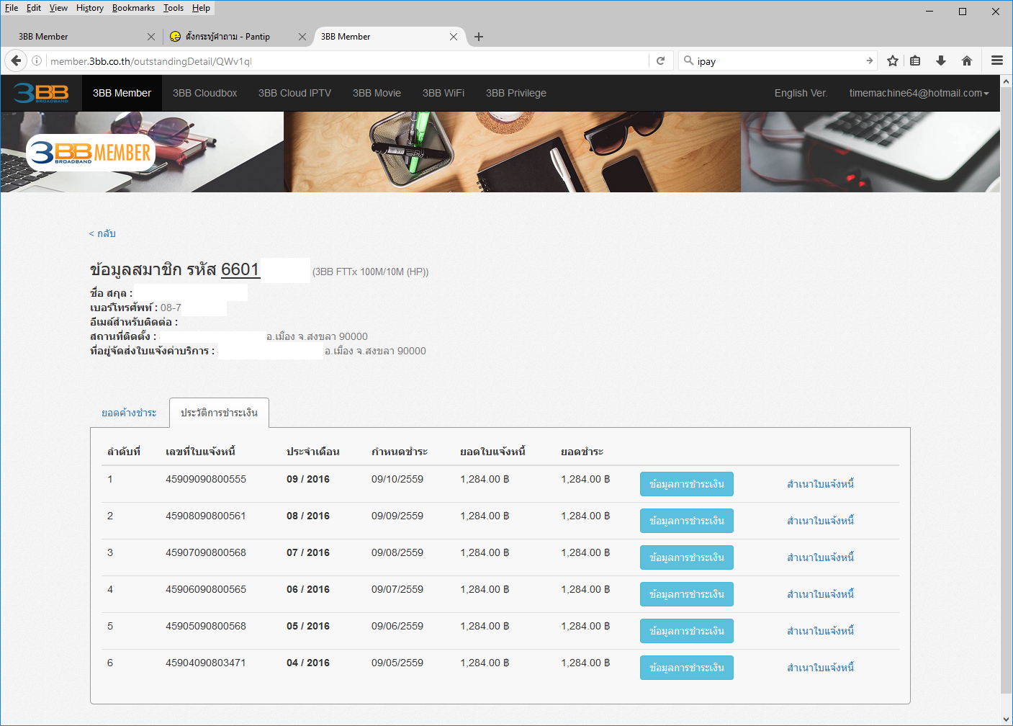Viewport: 1013px width, 726px height.
Task: Click the search magnifier icon
Action: [x=688, y=60]
